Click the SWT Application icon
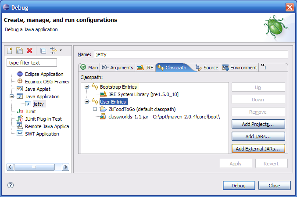The image size is (297, 197). [20, 133]
